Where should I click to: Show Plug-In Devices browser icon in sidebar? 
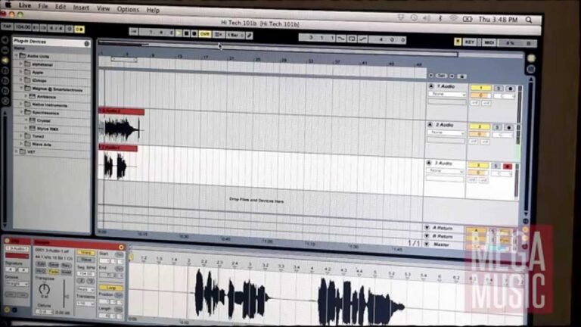tap(5, 60)
